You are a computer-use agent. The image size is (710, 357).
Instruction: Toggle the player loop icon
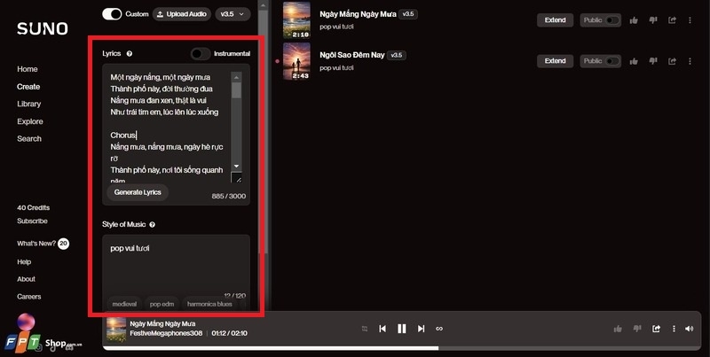click(x=438, y=329)
